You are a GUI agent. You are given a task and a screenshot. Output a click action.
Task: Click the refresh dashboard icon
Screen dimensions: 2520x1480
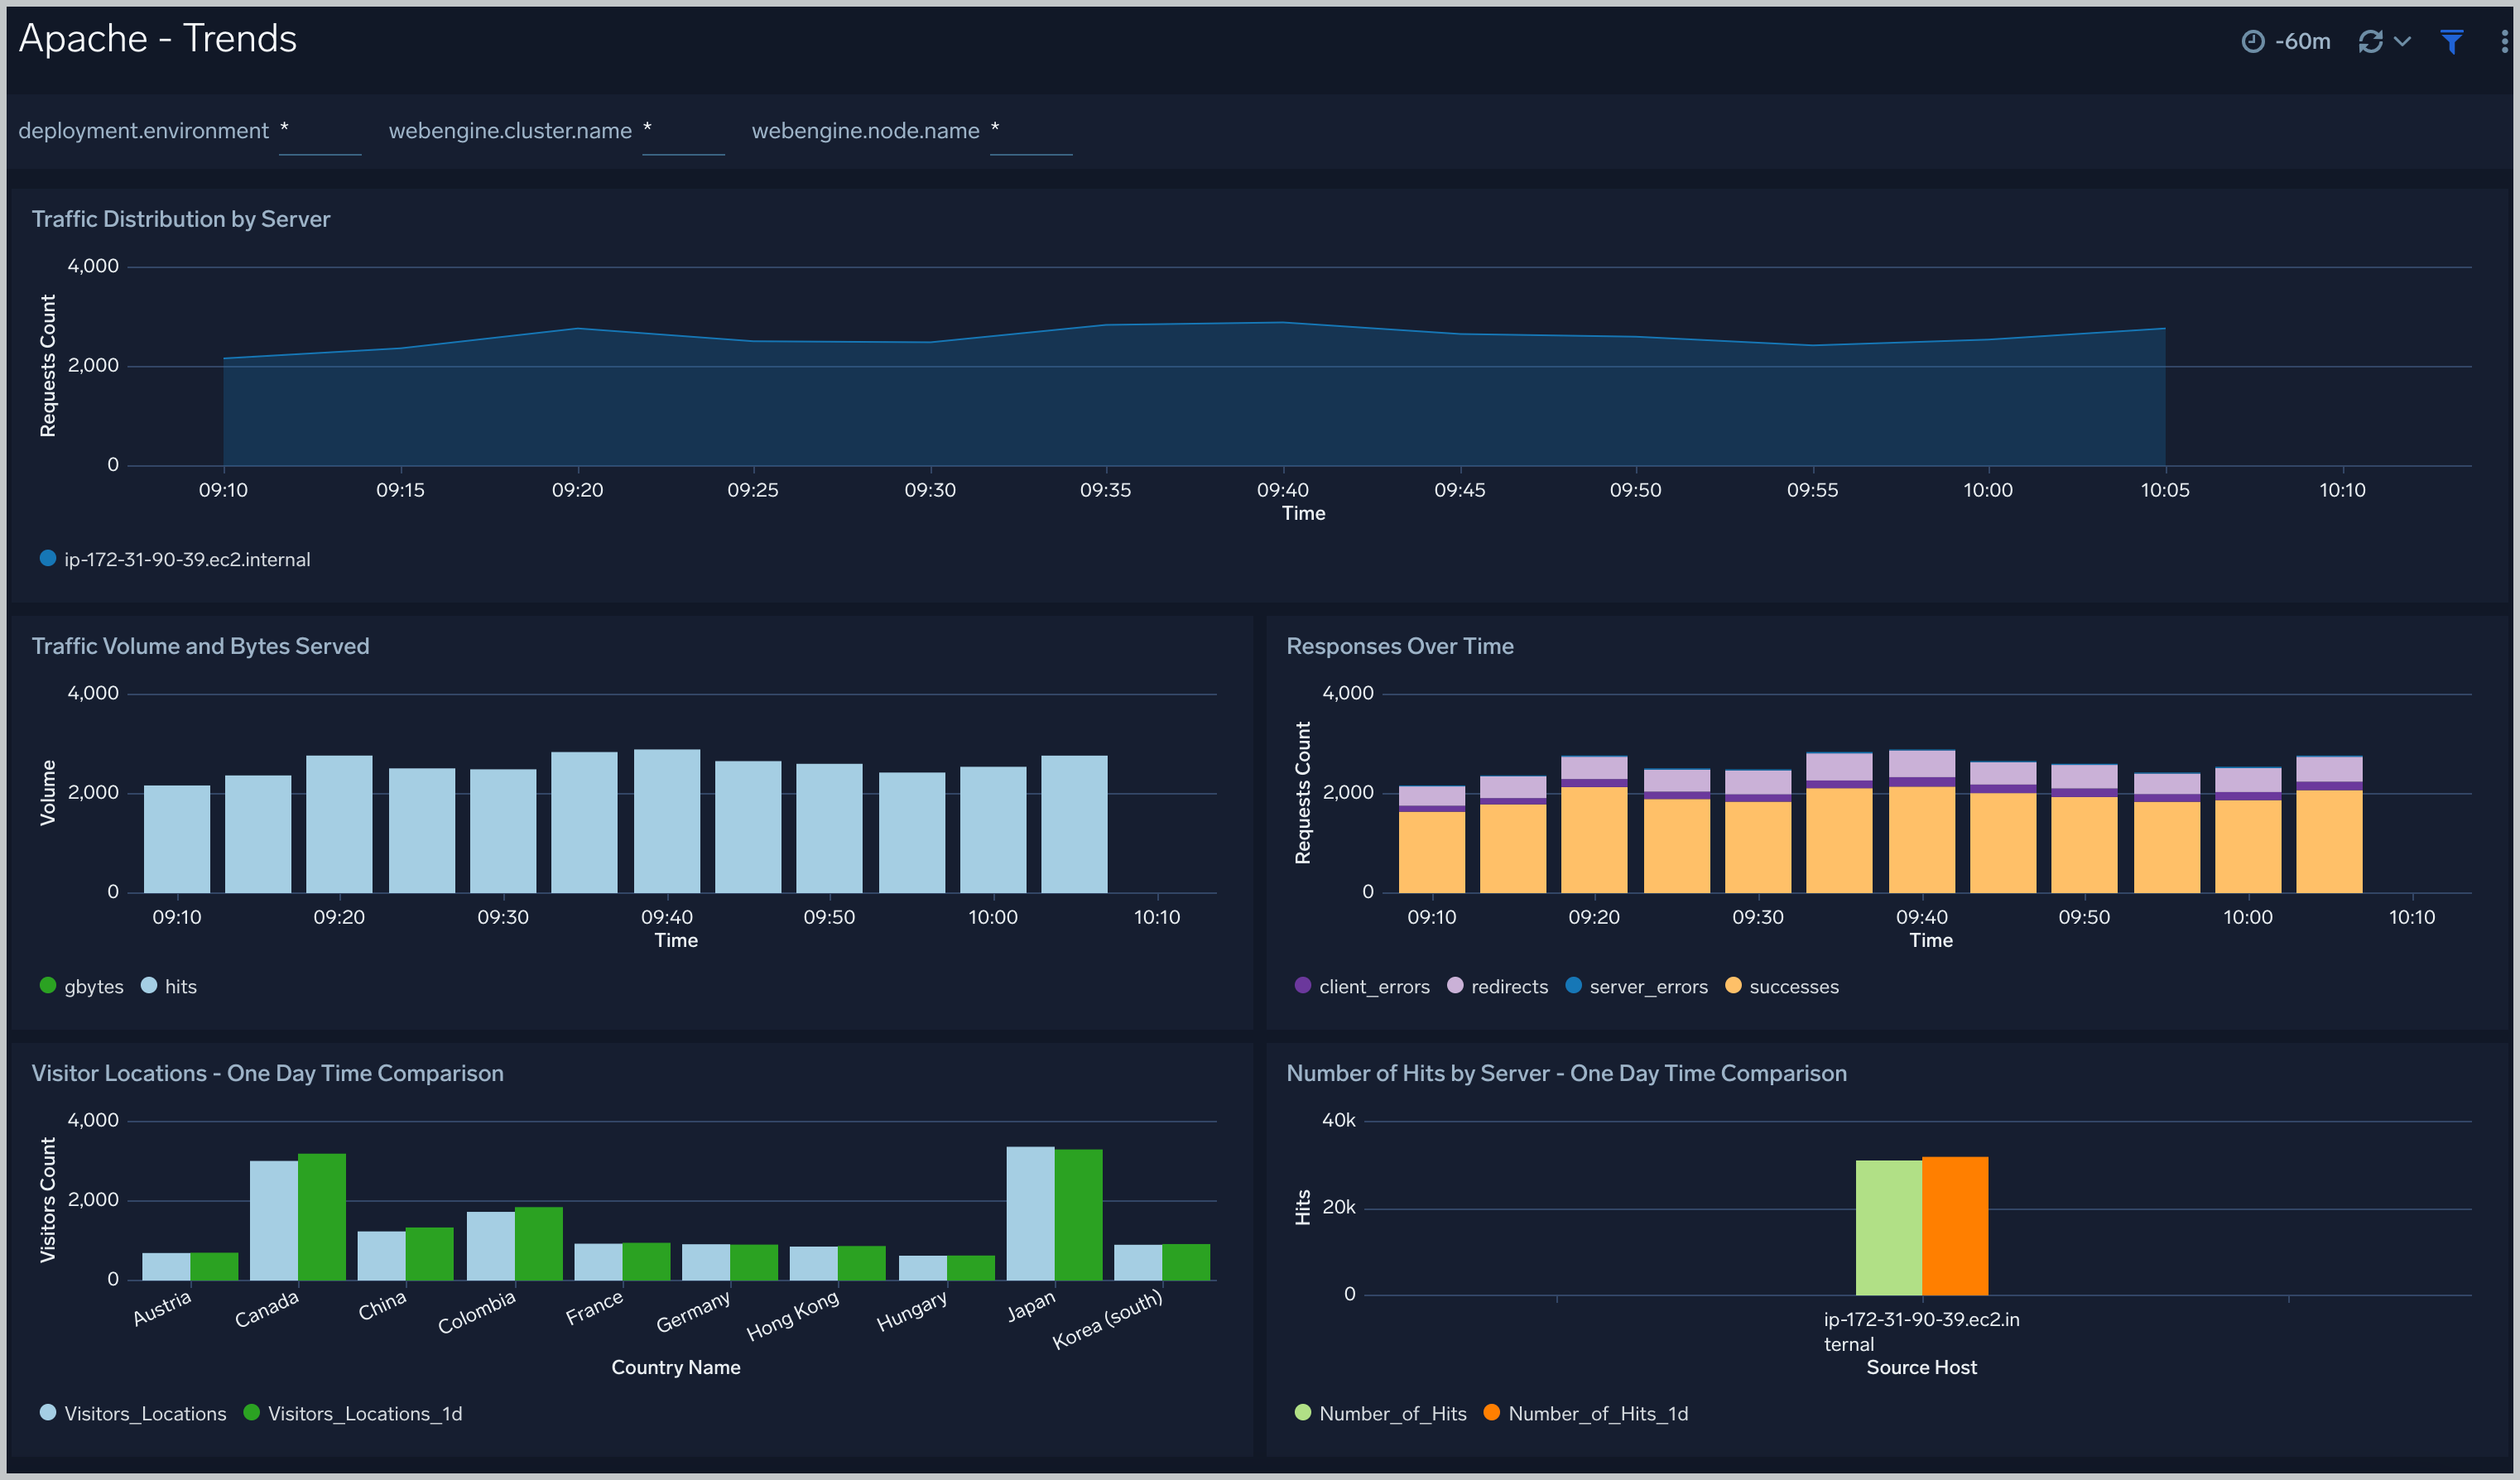pos(2370,41)
